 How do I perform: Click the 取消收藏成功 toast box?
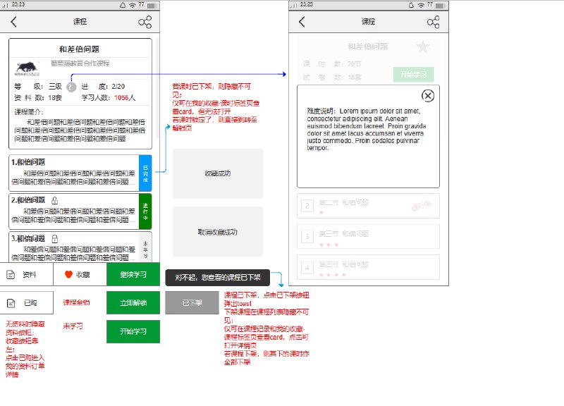[218, 232]
